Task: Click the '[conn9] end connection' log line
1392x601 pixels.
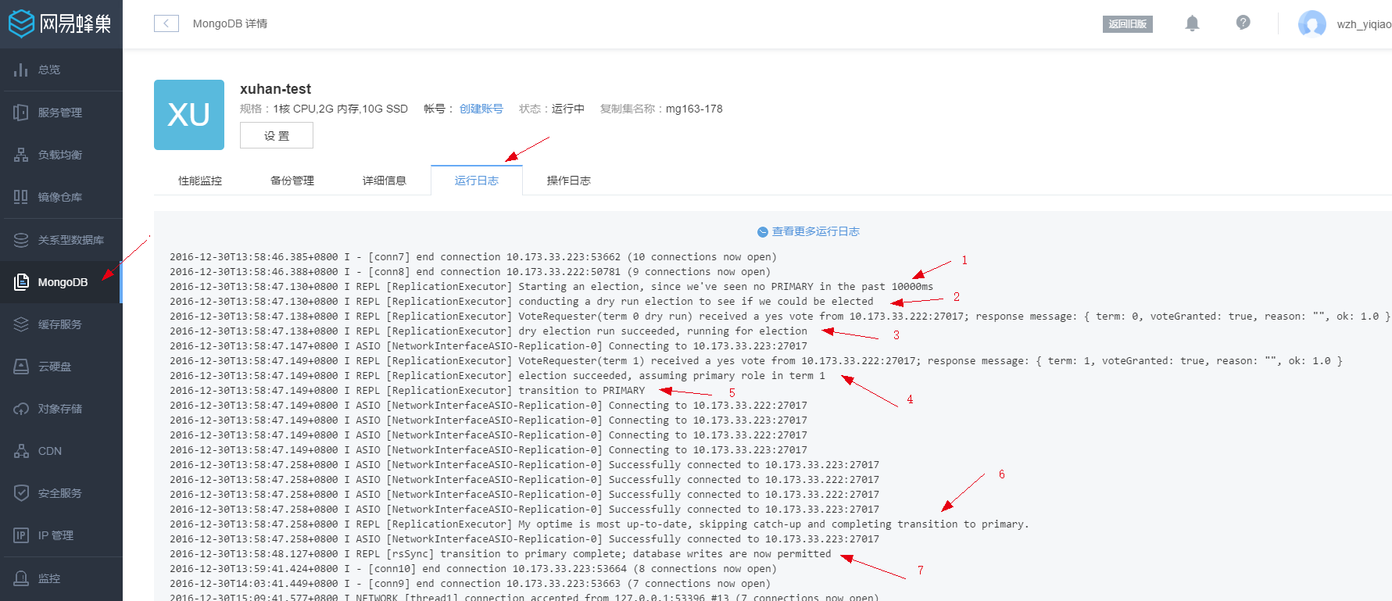Action: point(470,584)
